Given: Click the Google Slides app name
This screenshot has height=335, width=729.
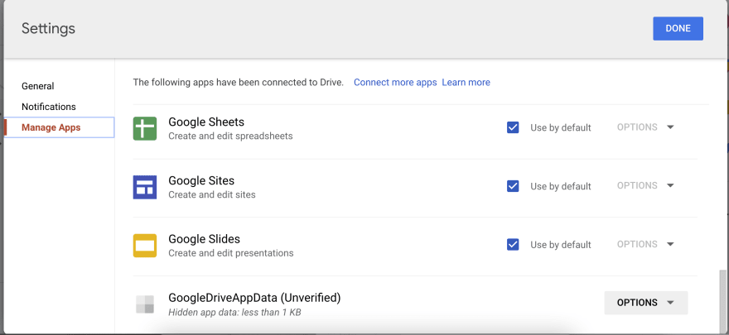Looking at the screenshot, I should pyautogui.click(x=204, y=239).
